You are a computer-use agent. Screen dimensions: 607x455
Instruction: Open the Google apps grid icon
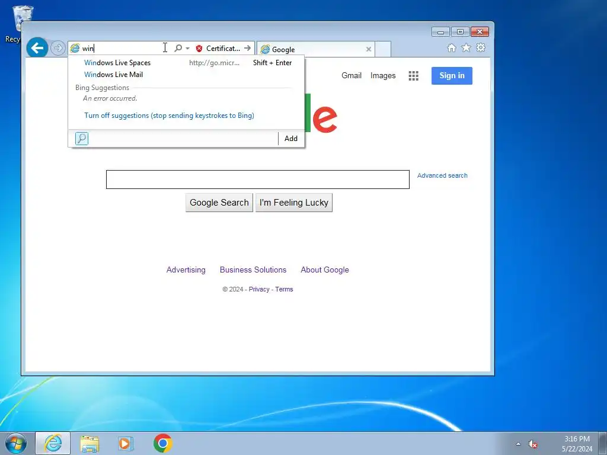click(413, 76)
